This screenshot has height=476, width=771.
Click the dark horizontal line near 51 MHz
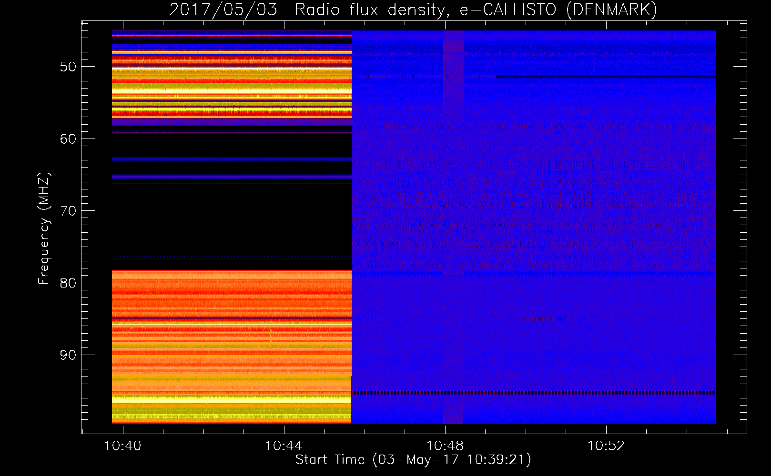pos(606,77)
